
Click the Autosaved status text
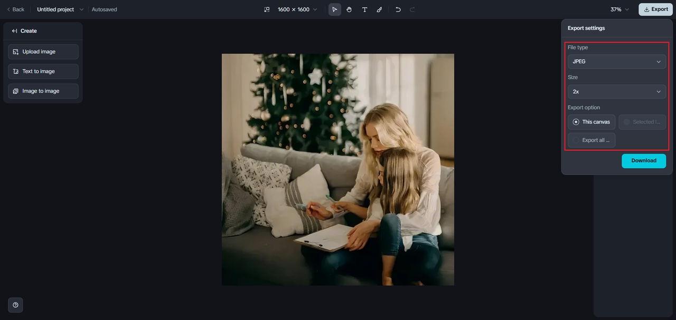(105, 9)
